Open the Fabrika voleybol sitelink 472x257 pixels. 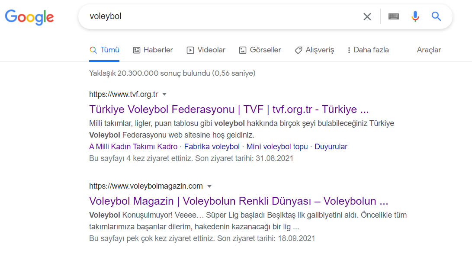pyautogui.click(x=212, y=147)
